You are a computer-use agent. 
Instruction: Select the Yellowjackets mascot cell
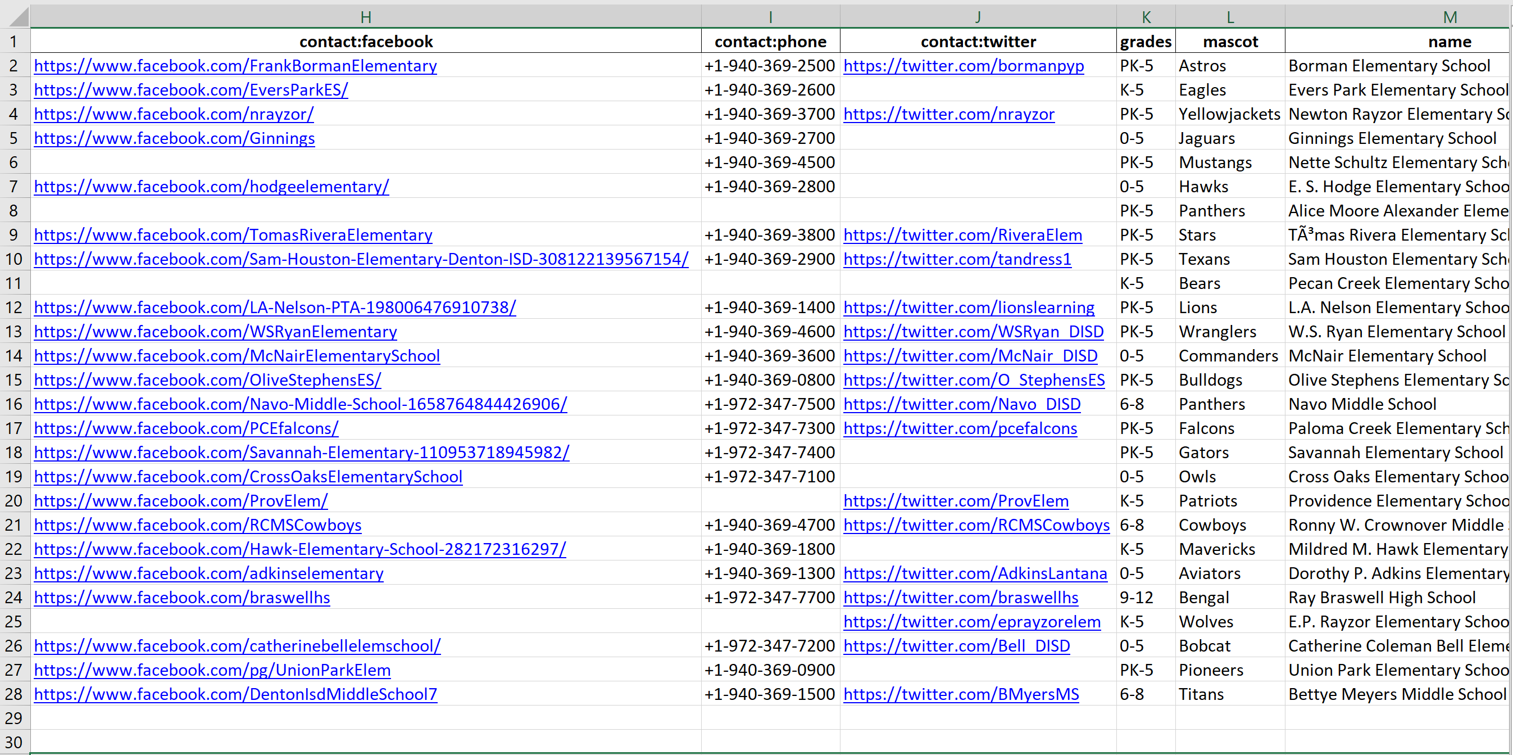point(1230,114)
